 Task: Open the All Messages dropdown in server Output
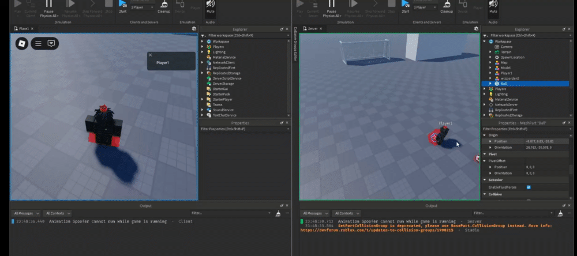point(314,213)
